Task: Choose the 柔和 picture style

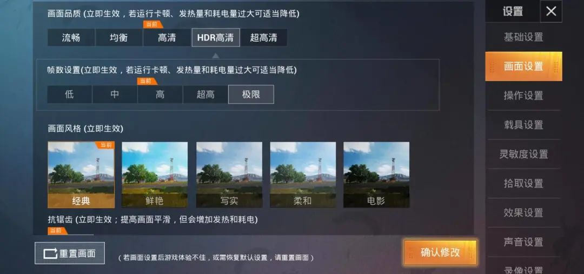Action: pos(303,175)
